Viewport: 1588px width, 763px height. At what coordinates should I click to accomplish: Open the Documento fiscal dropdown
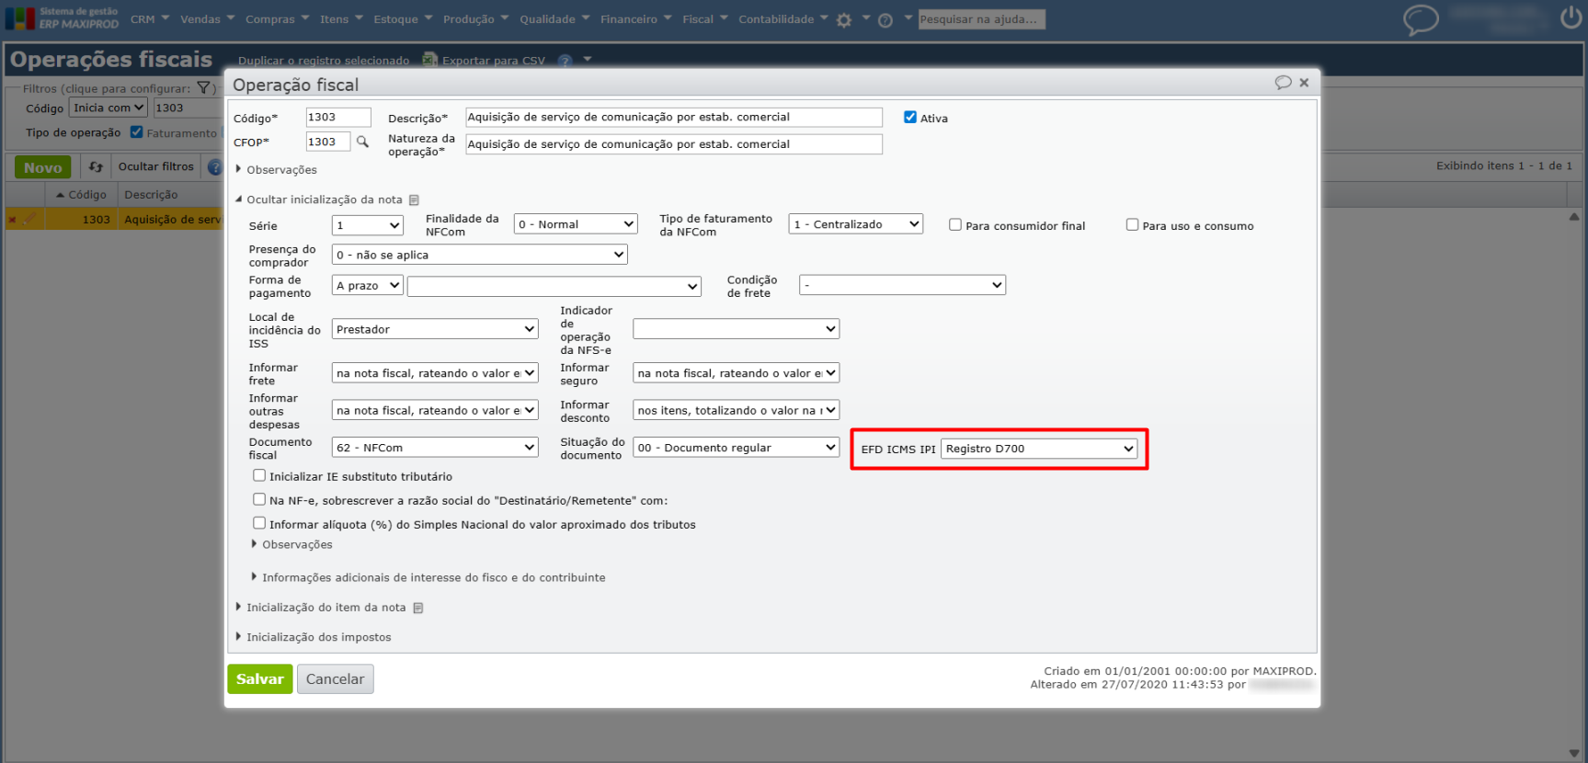434,448
